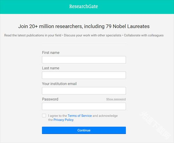The image size is (174, 143).
Task: Open the Terms of Service link
Action: (79, 116)
